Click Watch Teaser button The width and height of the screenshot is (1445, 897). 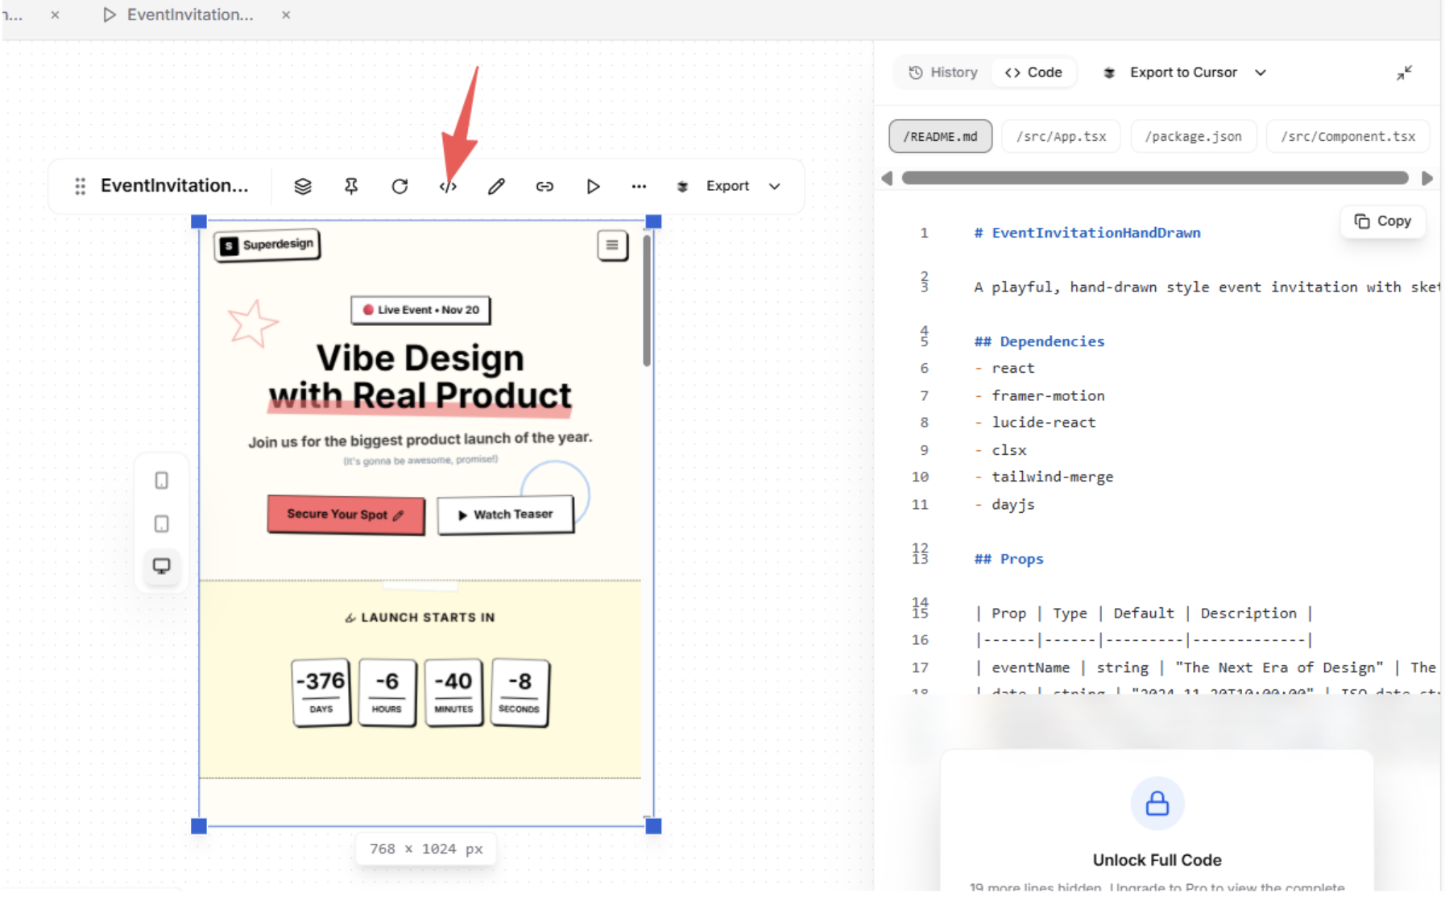click(506, 515)
